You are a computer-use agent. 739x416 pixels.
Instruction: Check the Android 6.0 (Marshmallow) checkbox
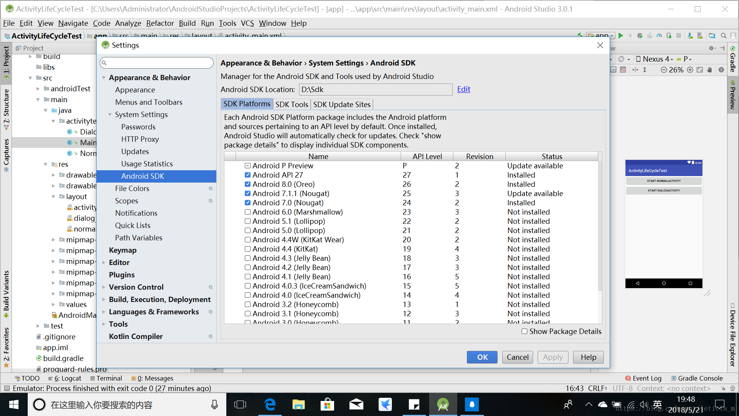tap(247, 212)
